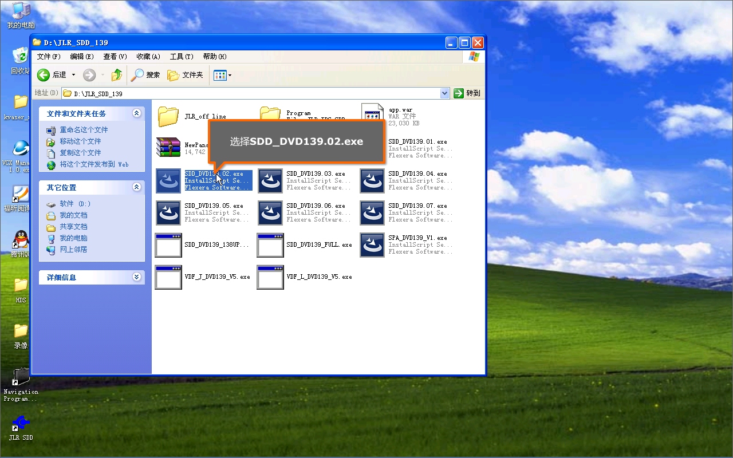Viewport: 733px width, 458px height.
Task: Select the SDD_DVD139_FULL.exe file icon
Action: click(270, 245)
